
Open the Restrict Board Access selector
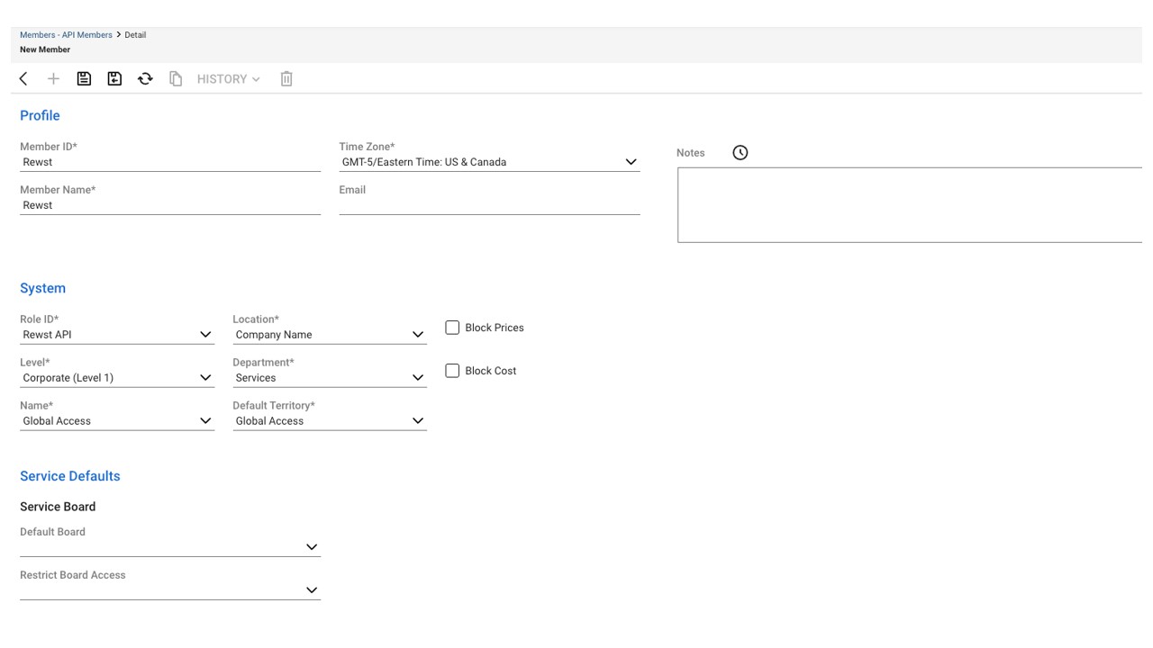[312, 589]
